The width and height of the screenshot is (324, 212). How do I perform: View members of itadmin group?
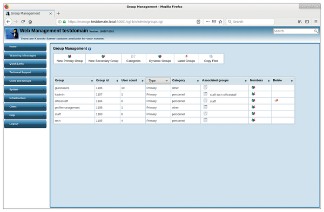click(253, 94)
